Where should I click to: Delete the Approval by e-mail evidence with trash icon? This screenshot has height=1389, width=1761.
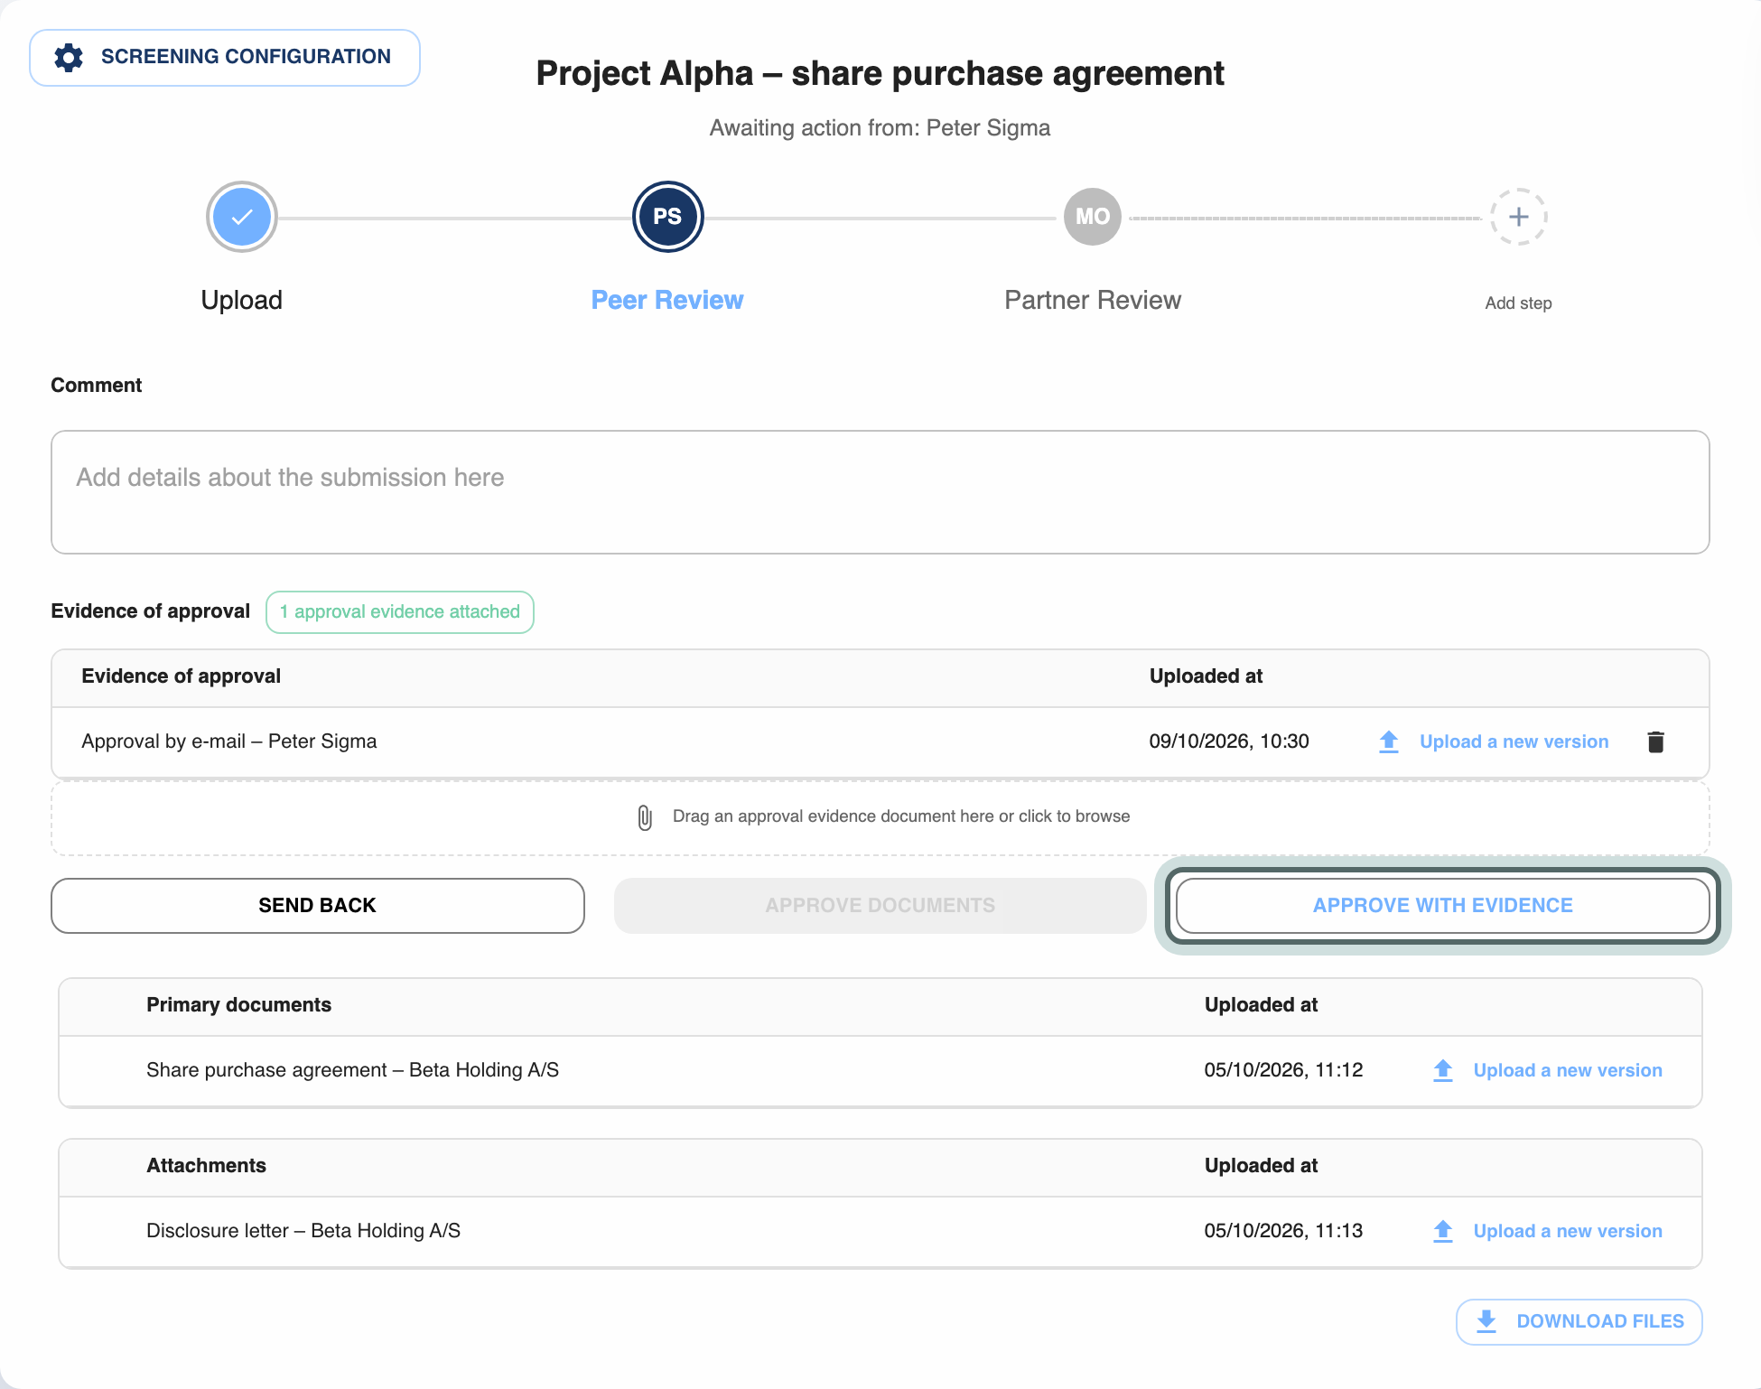click(1655, 741)
